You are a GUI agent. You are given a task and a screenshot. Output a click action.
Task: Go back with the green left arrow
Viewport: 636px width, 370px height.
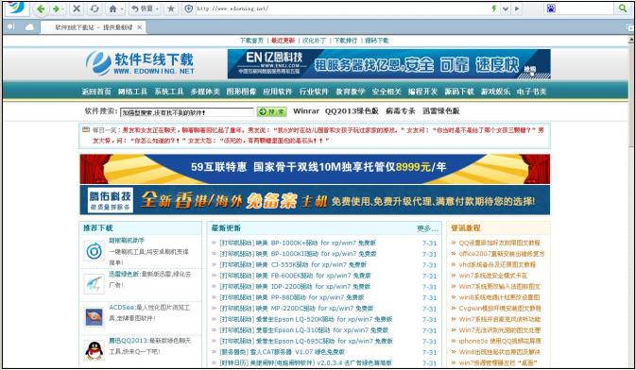coord(40,8)
